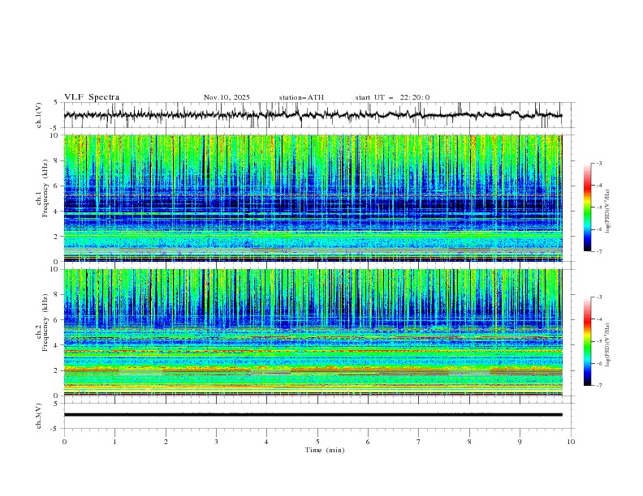Select the "start UT = 22:20:0" text
643x496 pixels.
click(392, 97)
